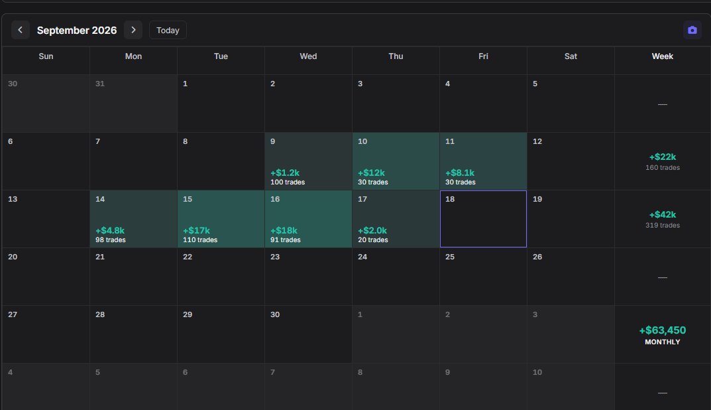The height and width of the screenshot is (410, 711).
Task: Click the 20 trades label on day 17
Action: point(373,239)
